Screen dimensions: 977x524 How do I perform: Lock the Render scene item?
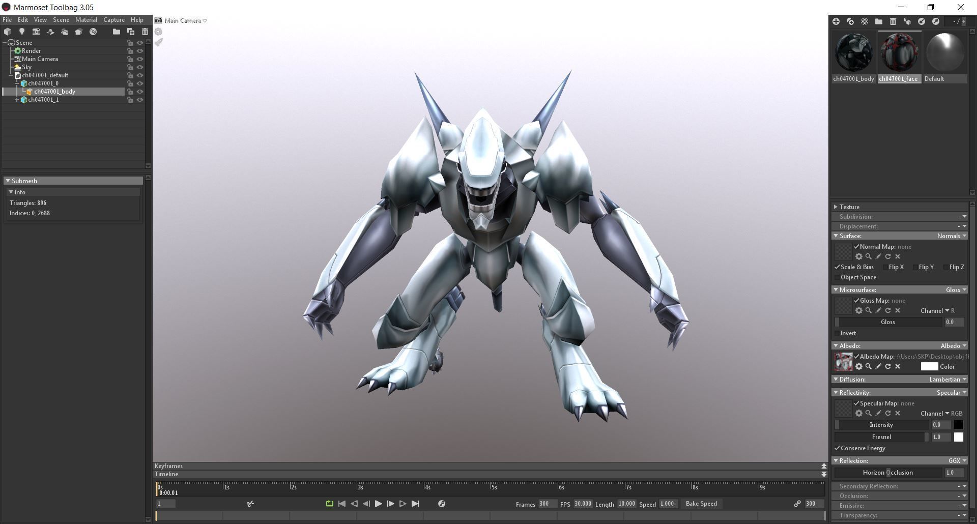click(130, 51)
